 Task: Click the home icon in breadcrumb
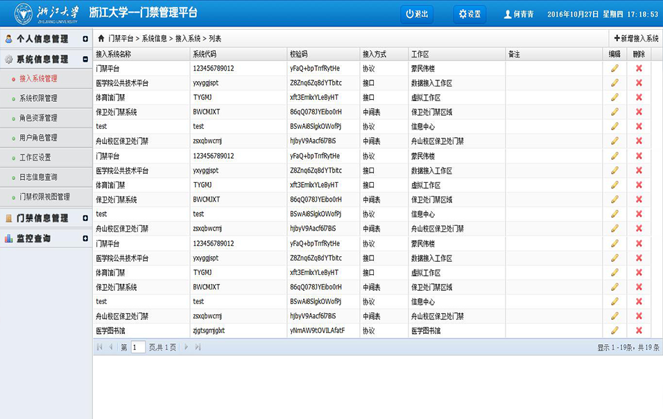[101, 39]
